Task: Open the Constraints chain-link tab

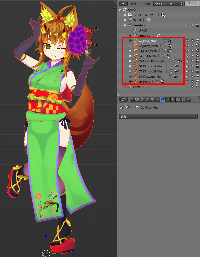Action: (157, 99)
